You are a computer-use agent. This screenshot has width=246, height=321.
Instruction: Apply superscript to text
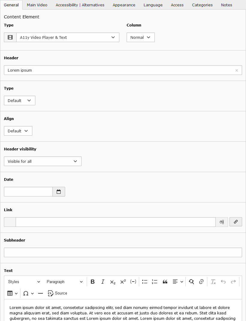[x=122, y=282]
